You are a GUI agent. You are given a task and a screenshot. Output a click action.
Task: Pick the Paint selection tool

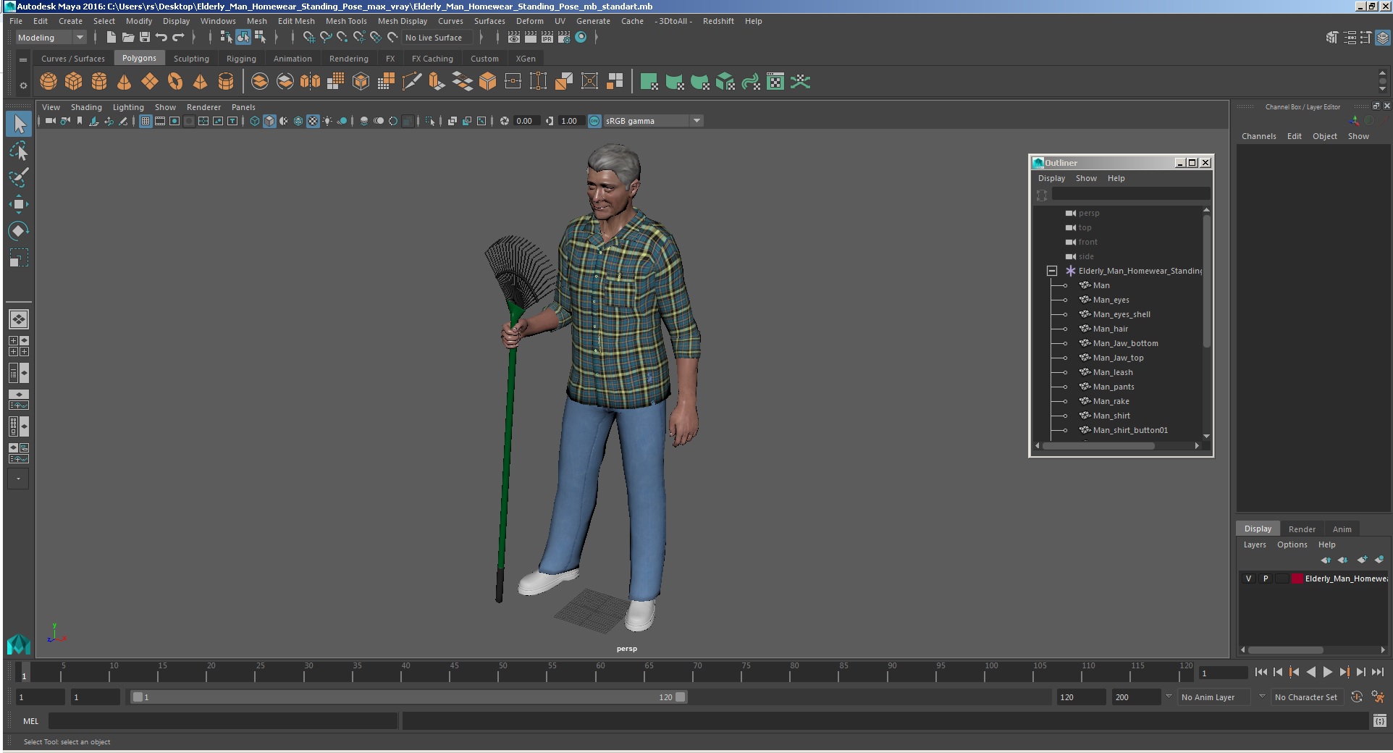click(x=19, y=177)
